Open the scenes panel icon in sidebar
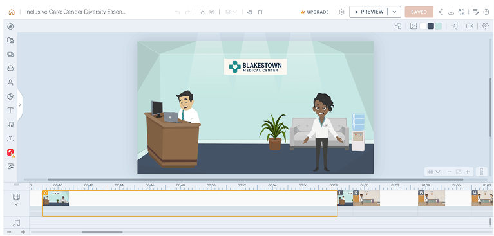494x236 pixels. (x=10, y=54)
